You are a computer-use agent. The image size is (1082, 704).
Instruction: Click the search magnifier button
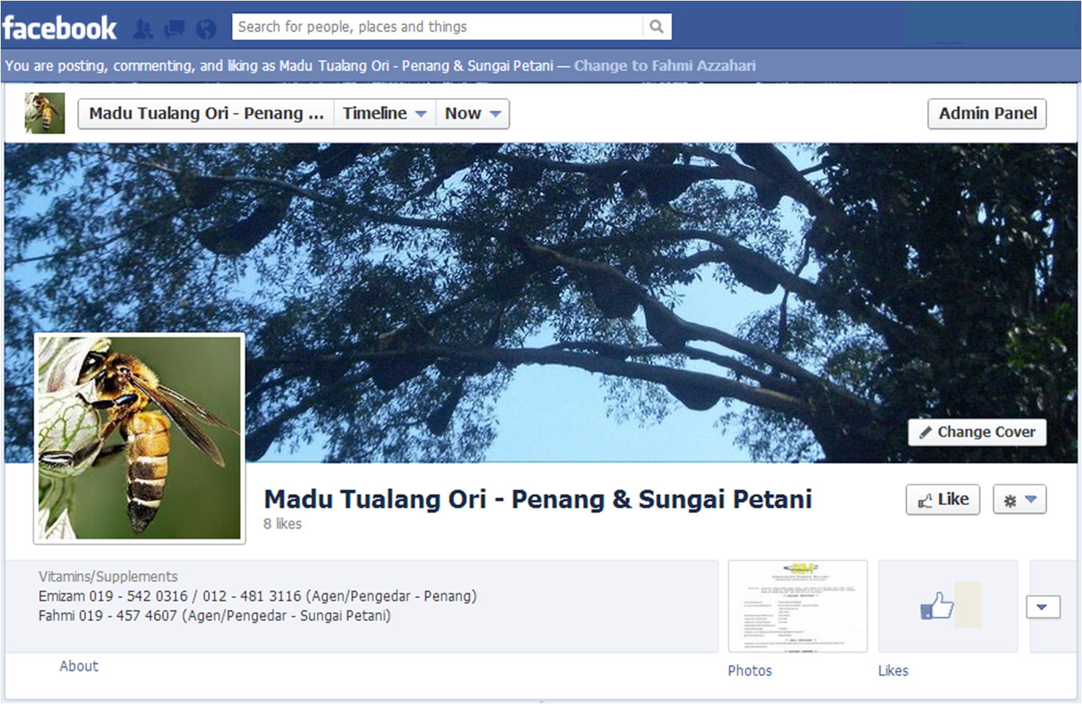657,27
